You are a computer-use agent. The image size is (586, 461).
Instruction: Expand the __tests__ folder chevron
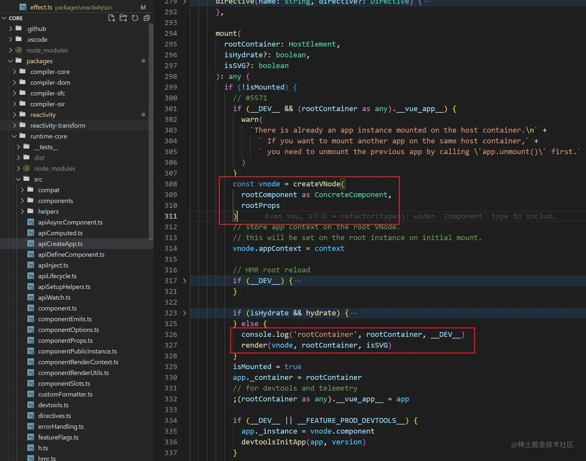[x=18, y=147]
